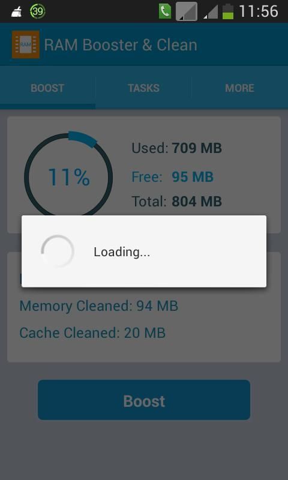
Task: Tap the 11:56 clock in status bar
Action: pyautogui.click(x=259, y=11)
